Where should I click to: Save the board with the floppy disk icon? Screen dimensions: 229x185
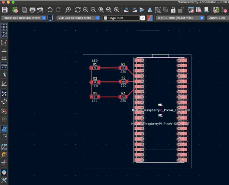5,10
